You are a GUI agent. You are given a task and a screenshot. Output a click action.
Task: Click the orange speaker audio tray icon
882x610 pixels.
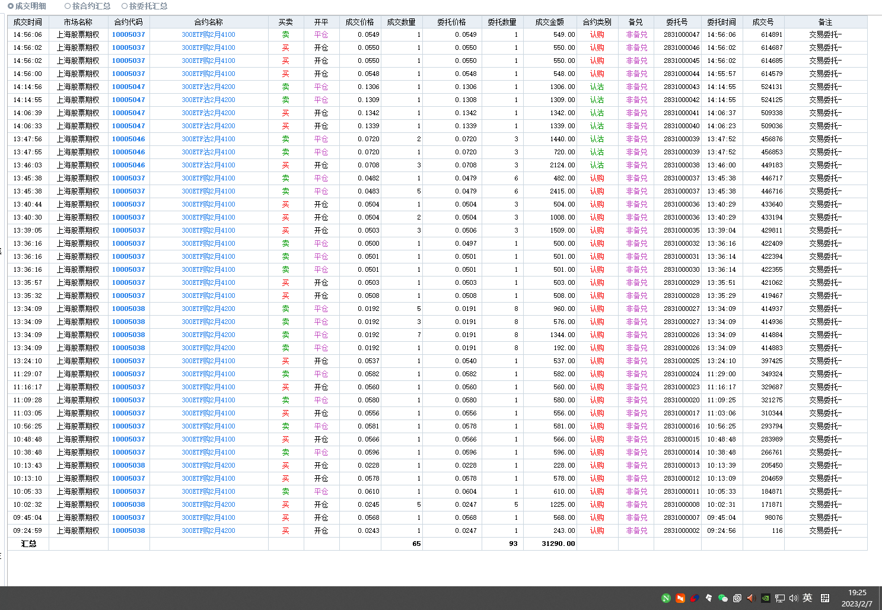(751, 598)
